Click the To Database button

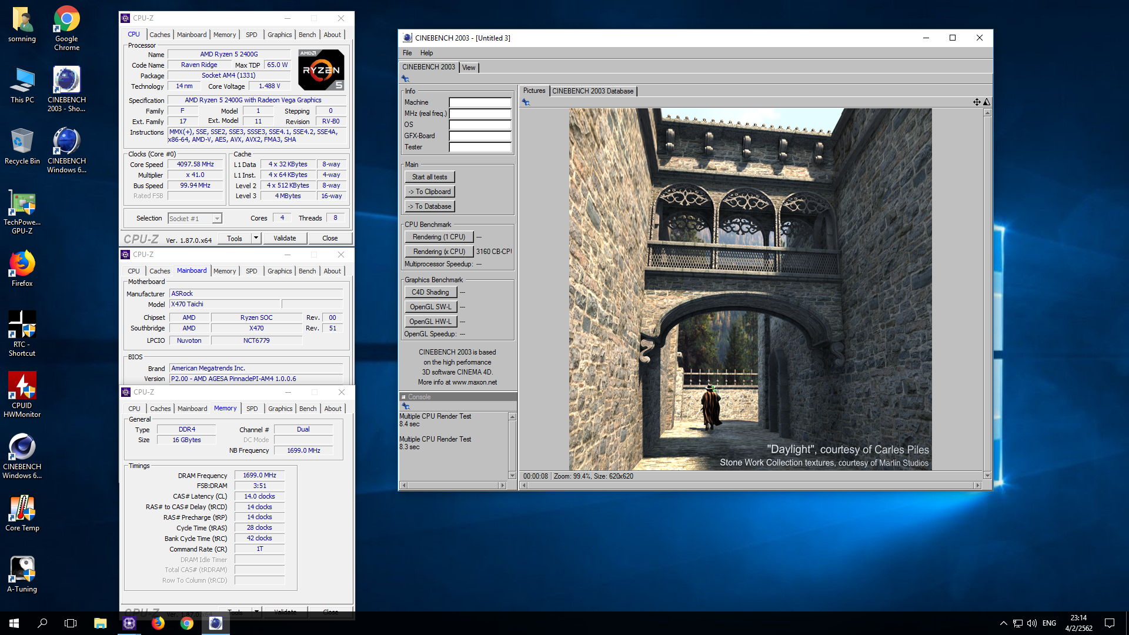429,206
